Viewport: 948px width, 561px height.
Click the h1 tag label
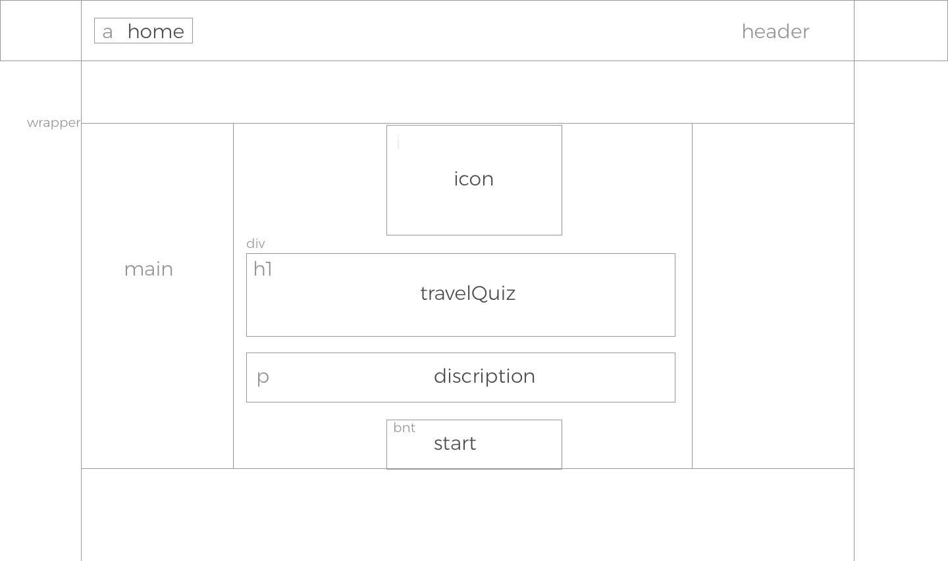(x=263, y=269)
